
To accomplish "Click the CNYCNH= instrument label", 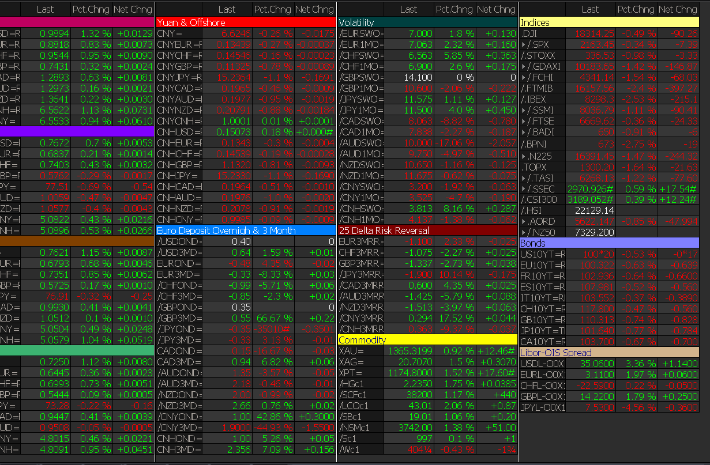I will pyautogui.click(x=179, y=122).
